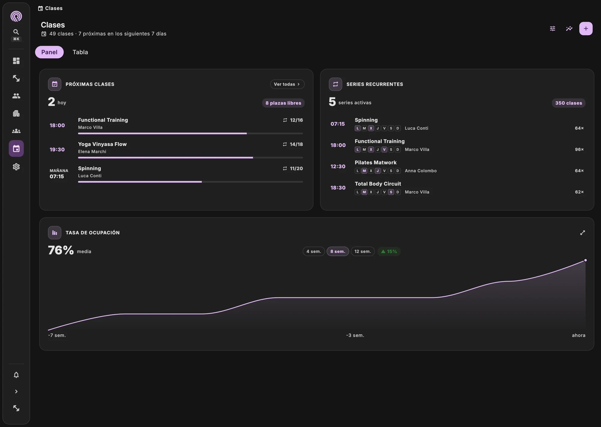This screenshot has height=427, width=601.
Task: Open the notifications bell icon
Action: (x=16, y=375)
